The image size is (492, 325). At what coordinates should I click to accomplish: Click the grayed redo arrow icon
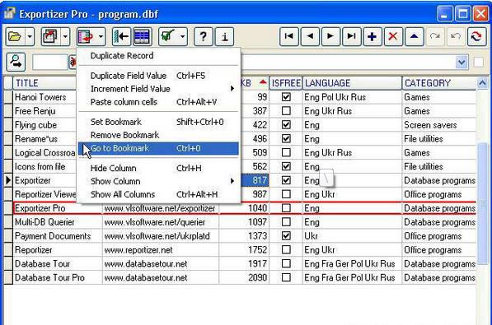pyautogui.click(x=435, y=37)
